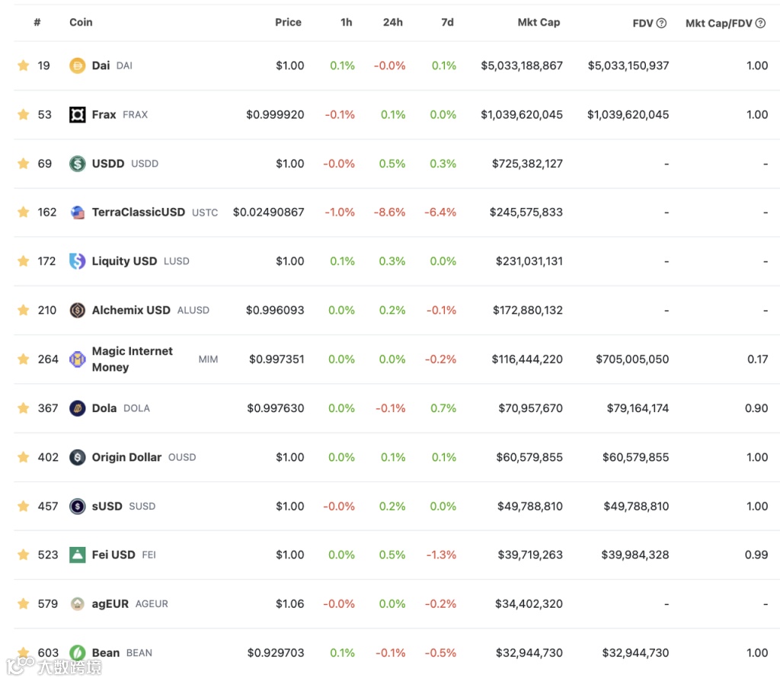
Task: Open the Dola coin page link
Action: [104, 408]
